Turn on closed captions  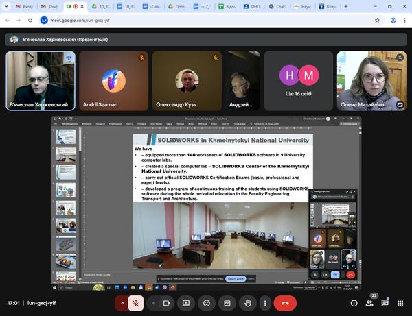click(x=227, y=302)
